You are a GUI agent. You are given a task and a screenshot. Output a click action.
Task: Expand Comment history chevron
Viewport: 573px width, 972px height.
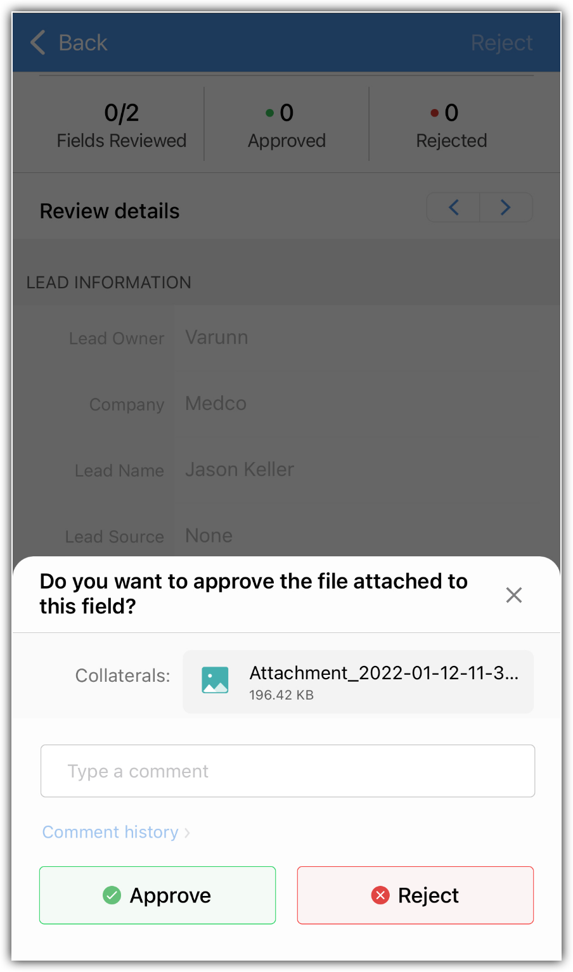pyautogui.click(x=187, y=833)
